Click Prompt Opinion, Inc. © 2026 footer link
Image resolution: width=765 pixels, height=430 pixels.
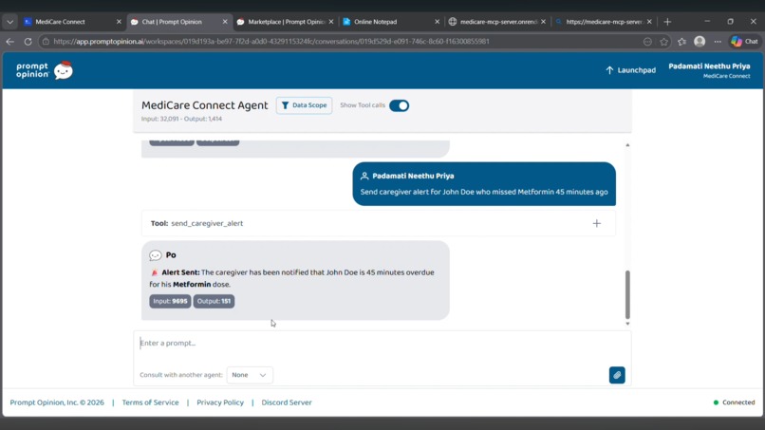(57, 402)
